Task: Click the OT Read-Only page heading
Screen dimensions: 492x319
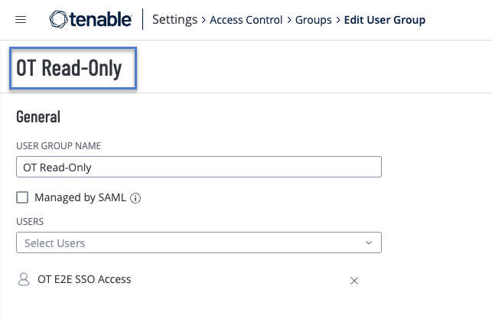Action: click(x=70, y=68)
